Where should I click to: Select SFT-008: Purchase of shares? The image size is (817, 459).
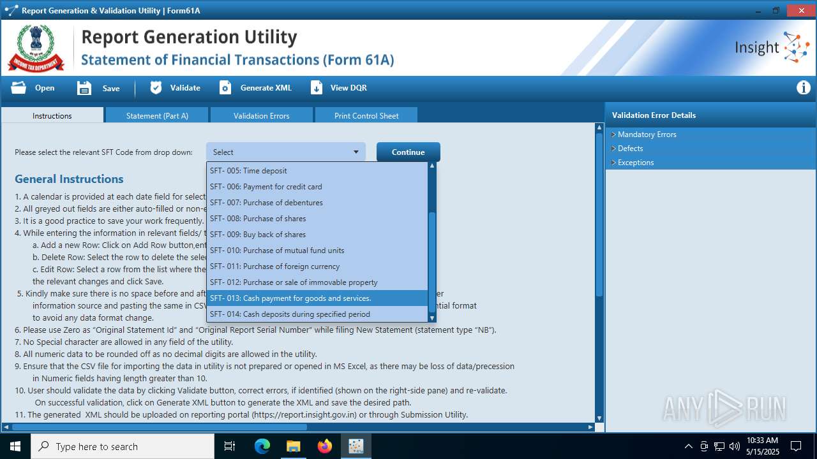point(317,219)
